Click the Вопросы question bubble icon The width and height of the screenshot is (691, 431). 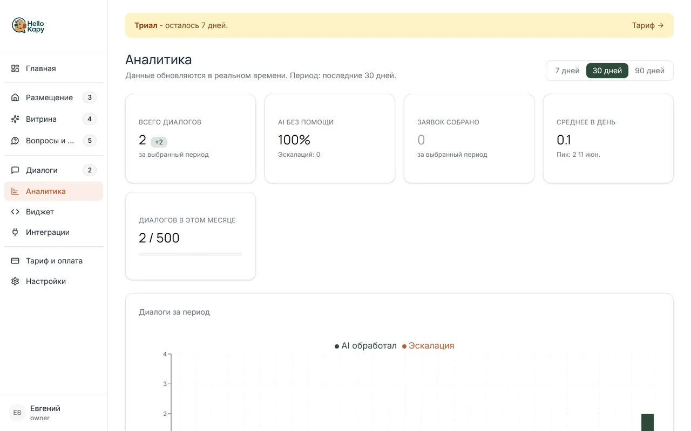click(15, 141)
